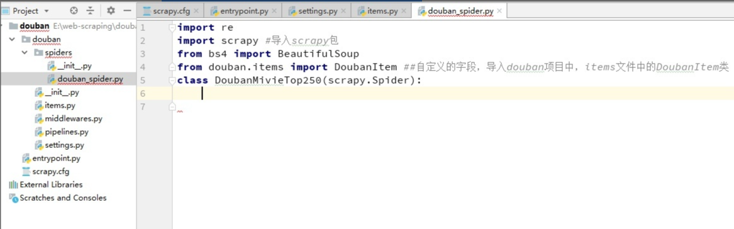Select pipelines.py in project tree

pos(67,132)
